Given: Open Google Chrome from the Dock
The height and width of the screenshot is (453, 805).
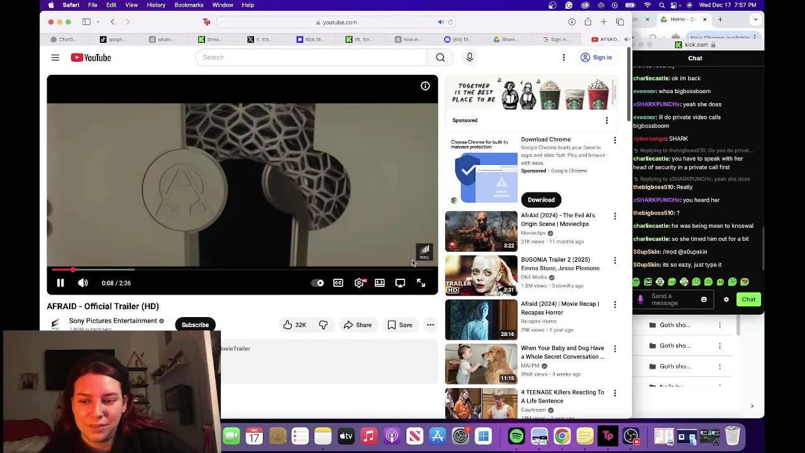Looking at the screenshot, I should [562, 436].
